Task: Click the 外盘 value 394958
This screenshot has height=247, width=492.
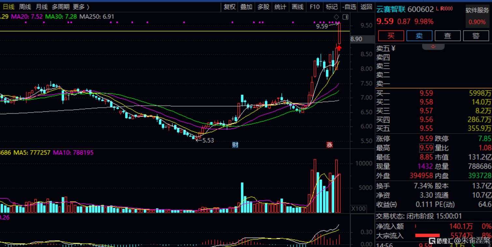Action: pos(421,176)
